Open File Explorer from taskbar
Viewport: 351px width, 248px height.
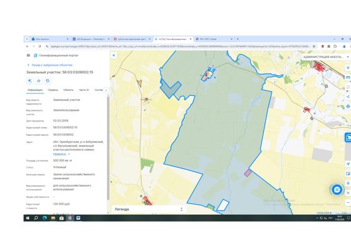[53, 218]
